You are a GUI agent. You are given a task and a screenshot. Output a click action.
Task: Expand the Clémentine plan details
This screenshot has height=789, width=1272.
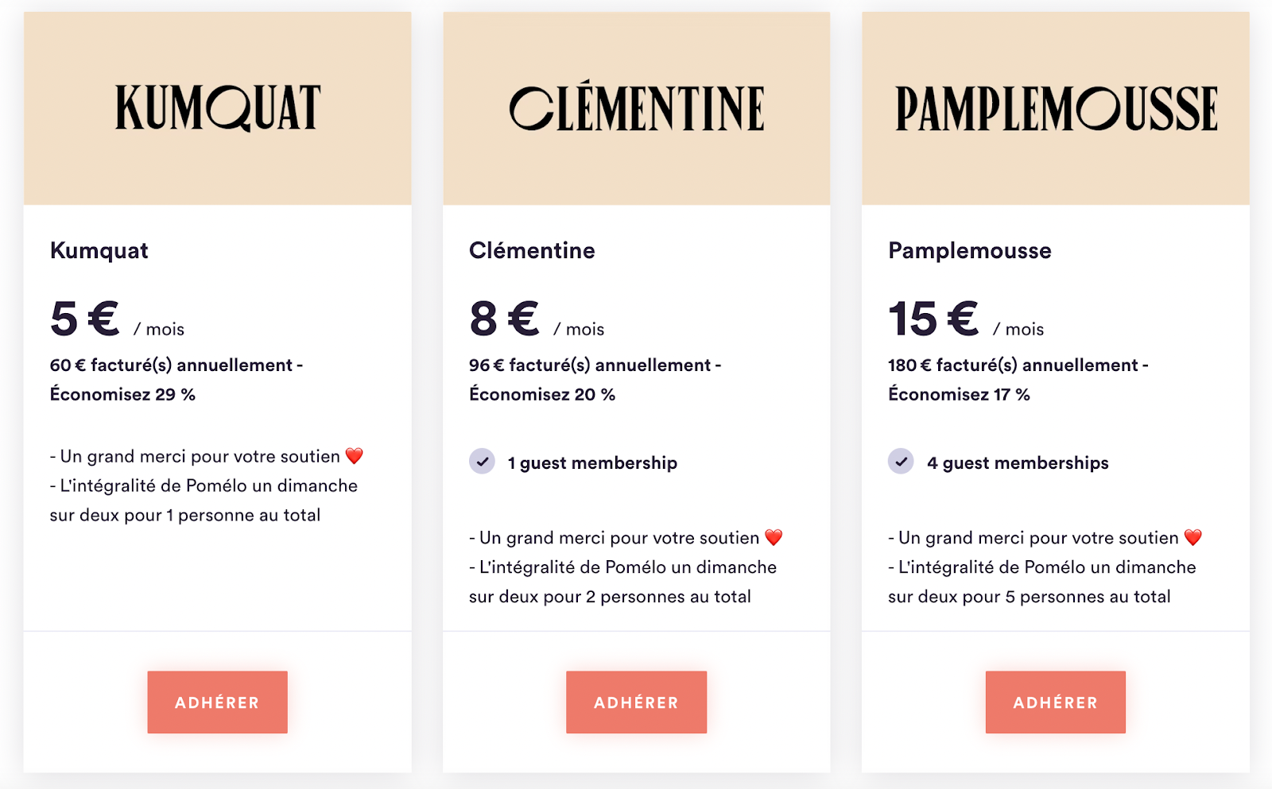tap(530, 250)
